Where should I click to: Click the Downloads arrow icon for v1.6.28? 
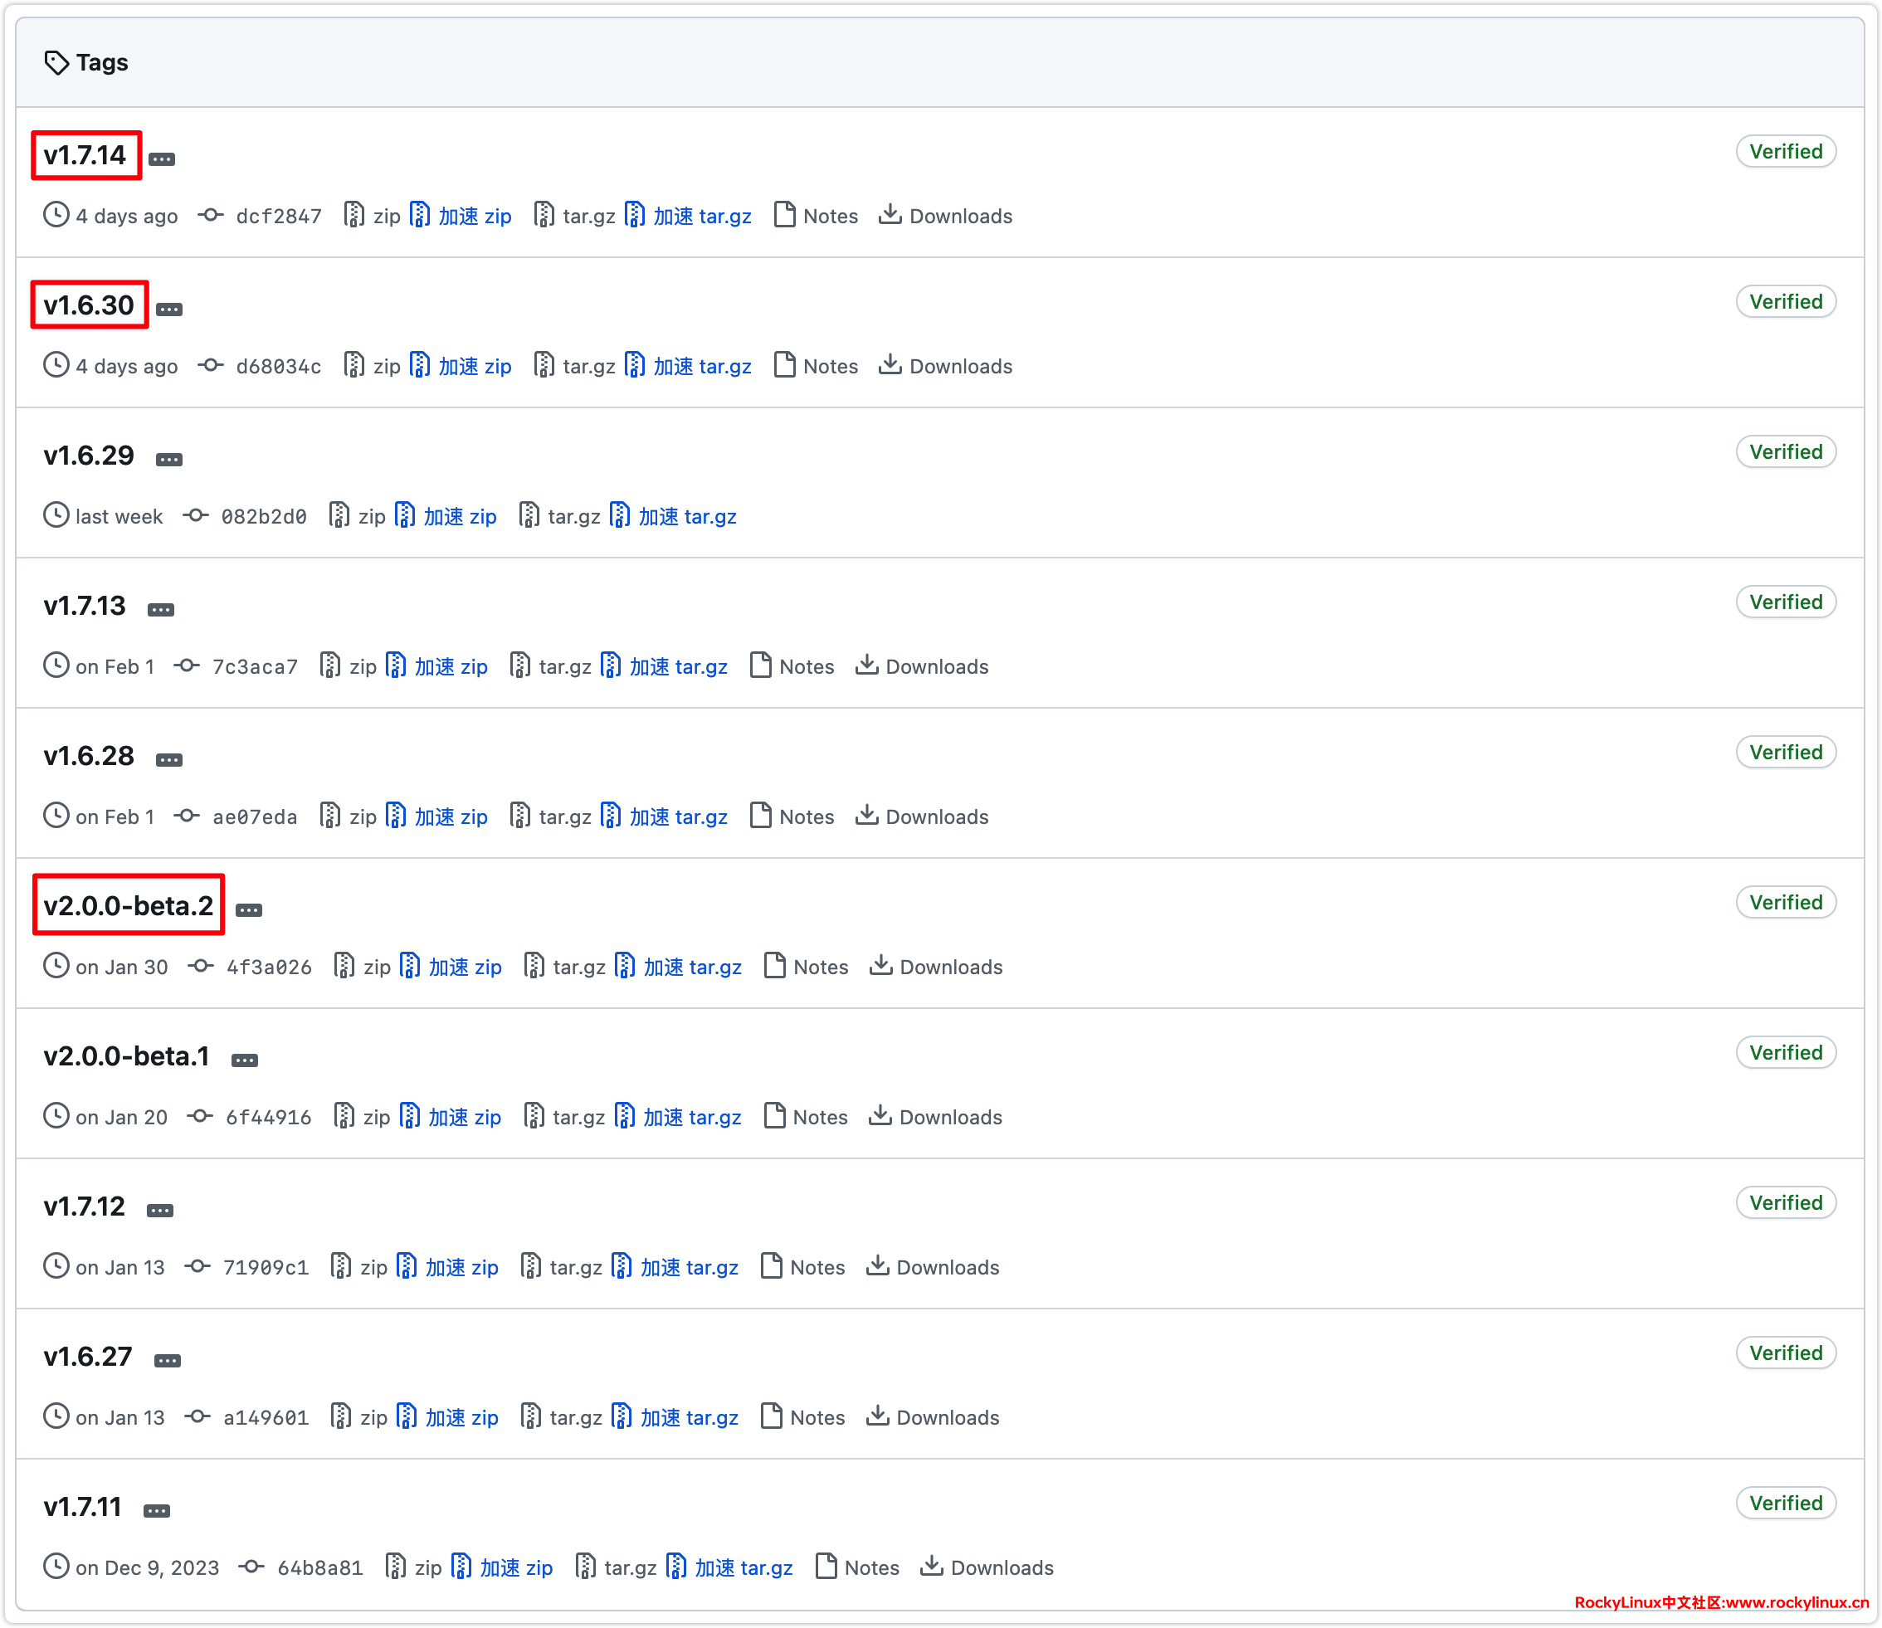point(866,816)
